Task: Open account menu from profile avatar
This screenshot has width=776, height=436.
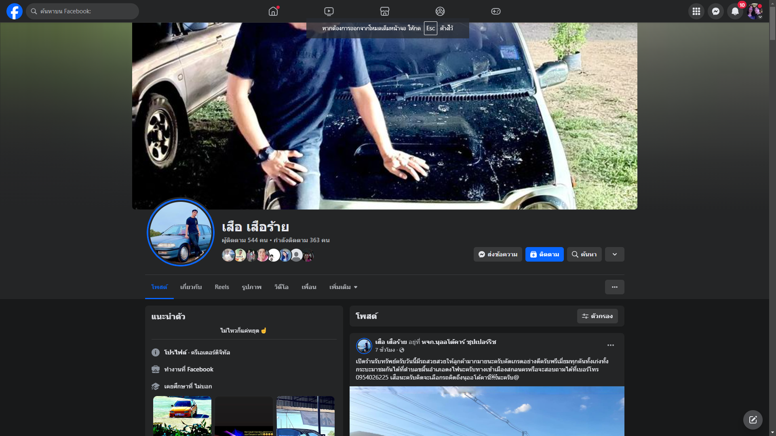Action: point(755,11)
